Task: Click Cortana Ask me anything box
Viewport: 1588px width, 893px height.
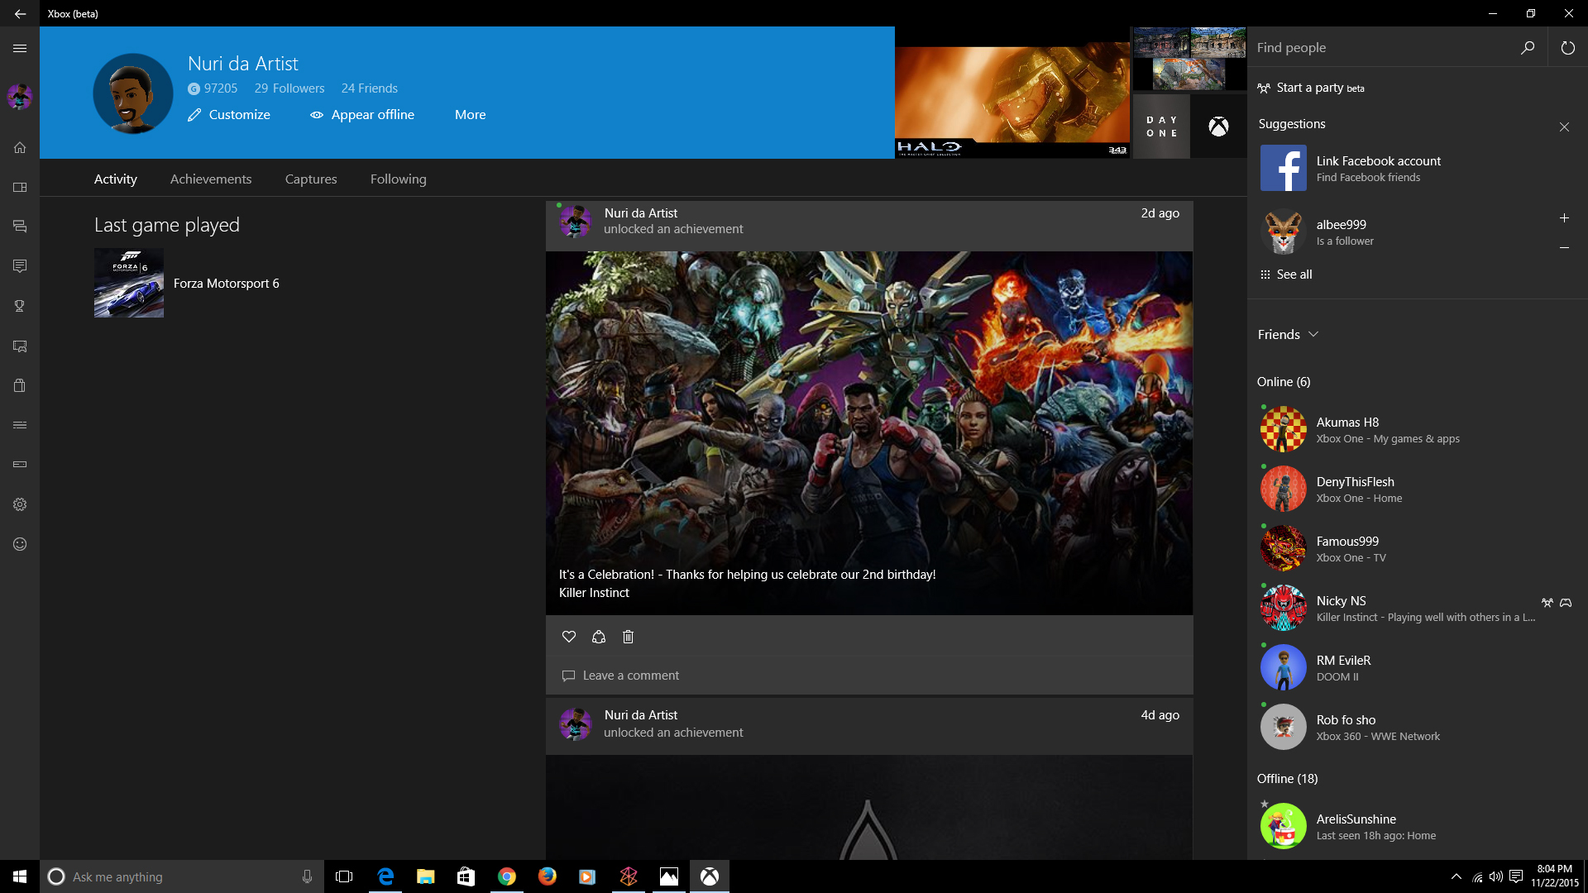Action: (182, 876)
